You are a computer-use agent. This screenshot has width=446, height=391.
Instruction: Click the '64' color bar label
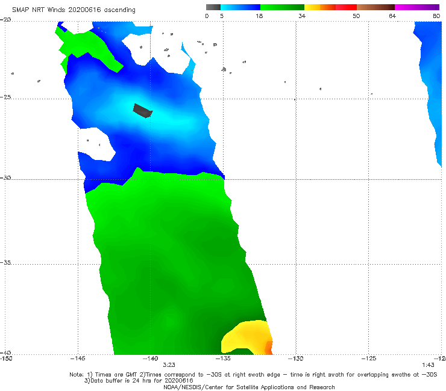392,16
